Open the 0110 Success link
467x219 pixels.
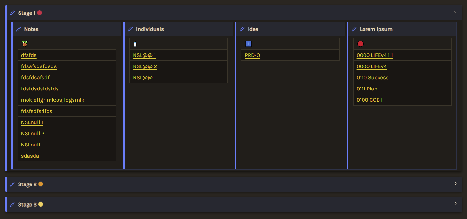[372, 78]
